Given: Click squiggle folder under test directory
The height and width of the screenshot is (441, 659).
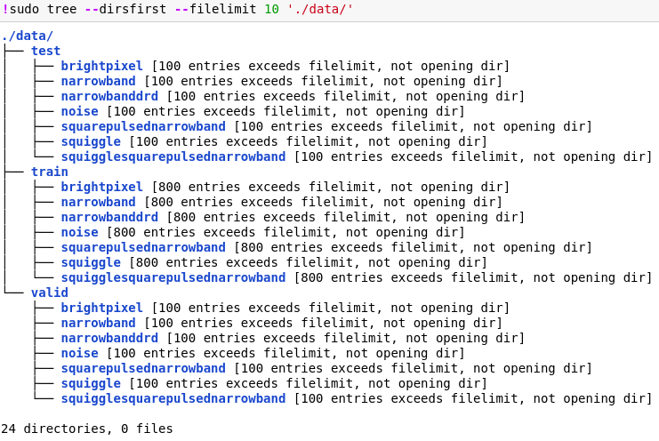Looking at the screenshot, I should [x=91, y=141].
